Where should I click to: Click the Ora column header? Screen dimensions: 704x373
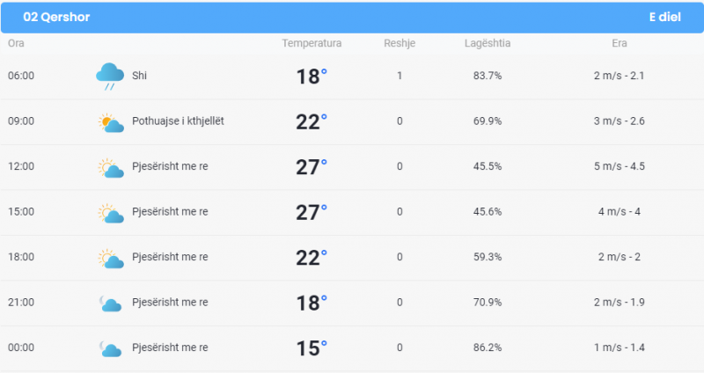click(x=16, y=43)
